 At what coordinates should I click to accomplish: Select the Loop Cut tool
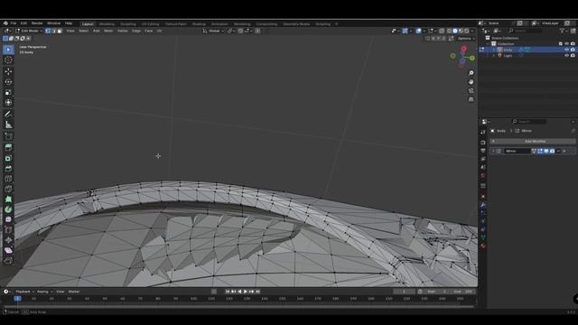coord(8,179)
